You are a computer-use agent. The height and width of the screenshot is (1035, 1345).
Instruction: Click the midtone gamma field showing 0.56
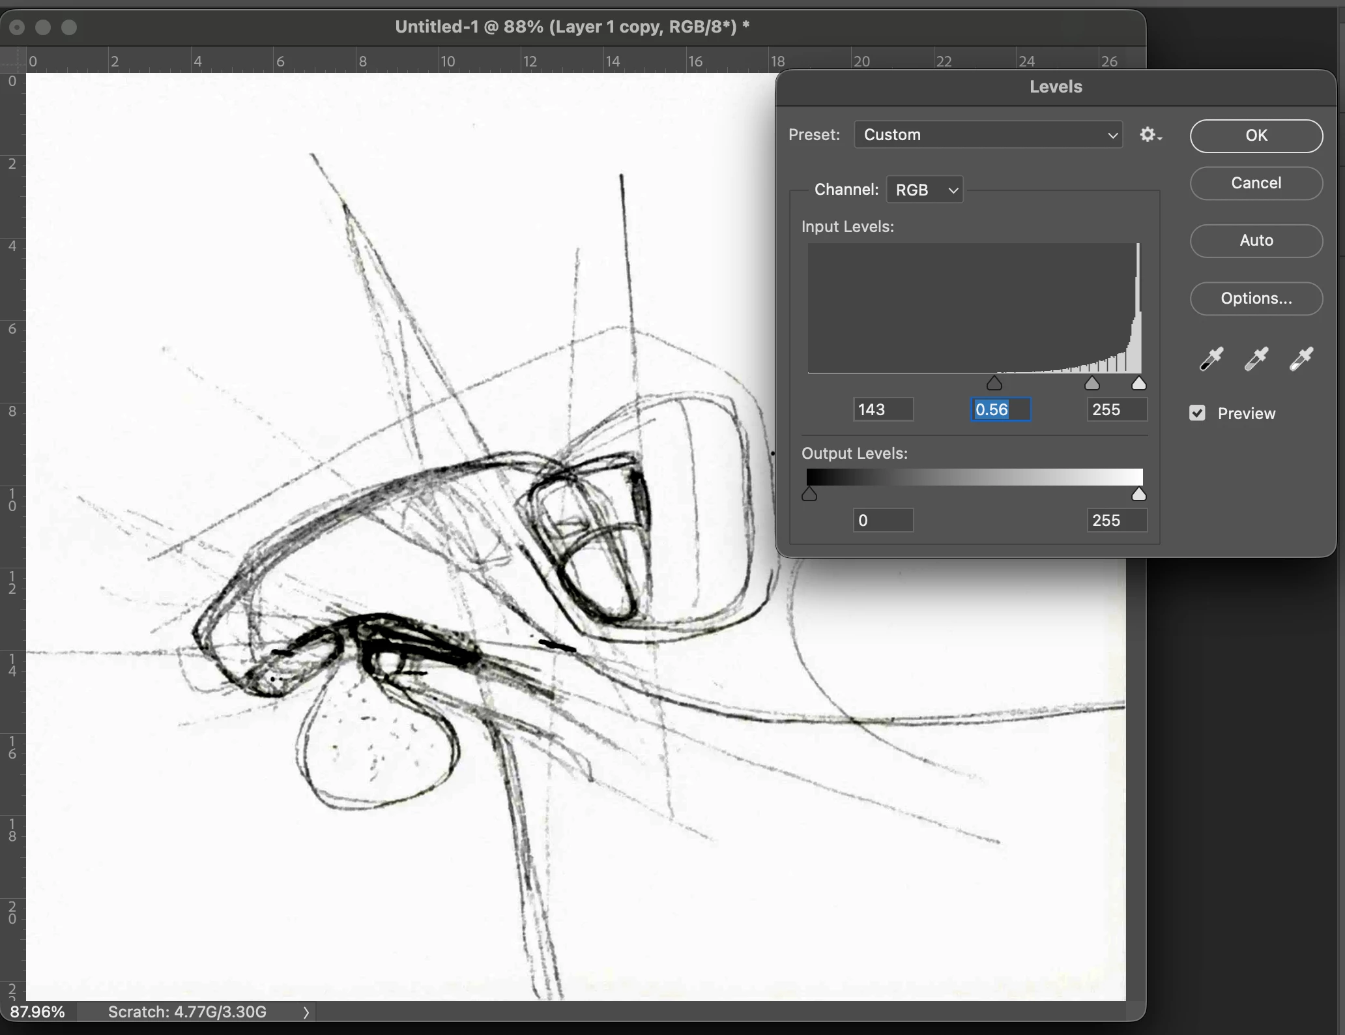pyautogui.click(x=1000, y=410)
